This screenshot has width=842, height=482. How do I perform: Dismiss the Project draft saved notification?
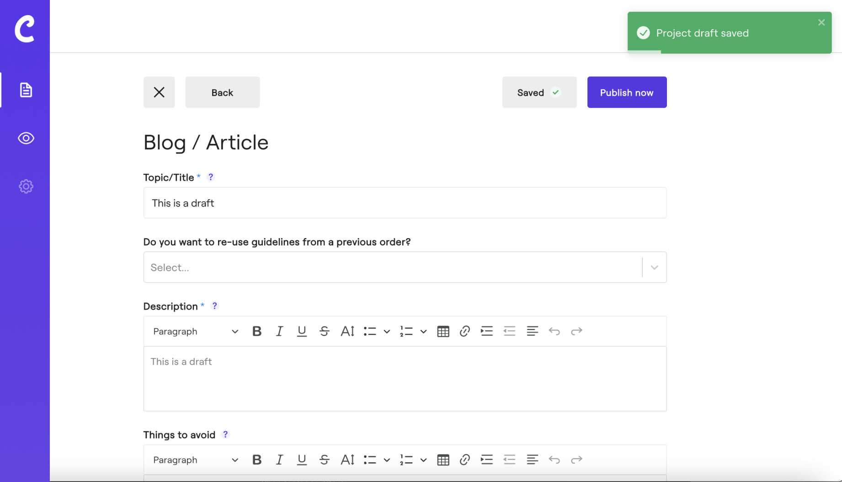click(x=821, y=22)
